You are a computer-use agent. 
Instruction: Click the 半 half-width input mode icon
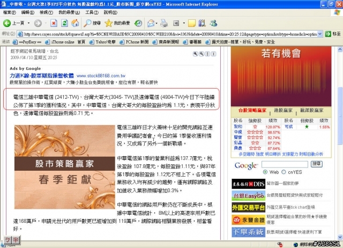[x=16, y=240]
